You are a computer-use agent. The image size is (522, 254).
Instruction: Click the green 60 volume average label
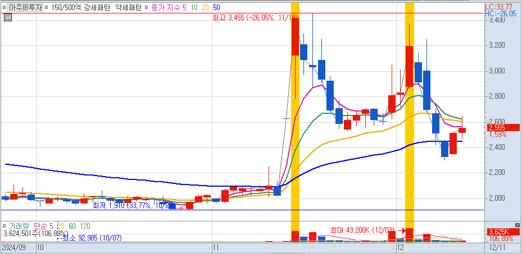coord(72,226)
